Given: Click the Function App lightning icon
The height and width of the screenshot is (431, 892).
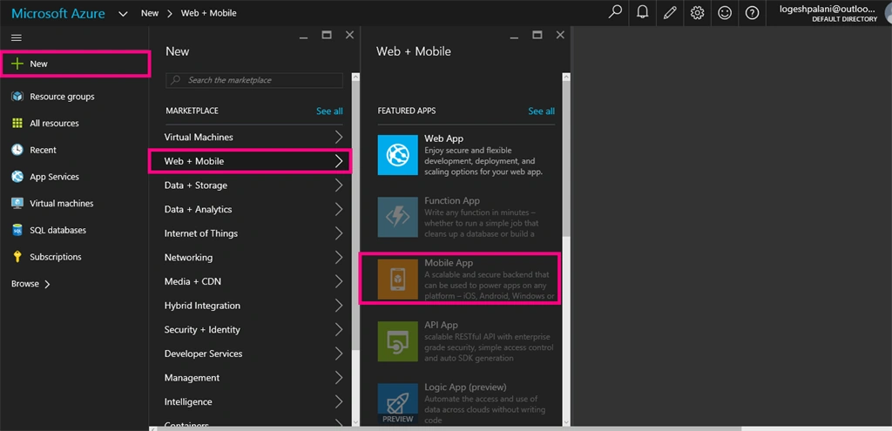Looking at the screenshot, I should (x=397, y=217).
